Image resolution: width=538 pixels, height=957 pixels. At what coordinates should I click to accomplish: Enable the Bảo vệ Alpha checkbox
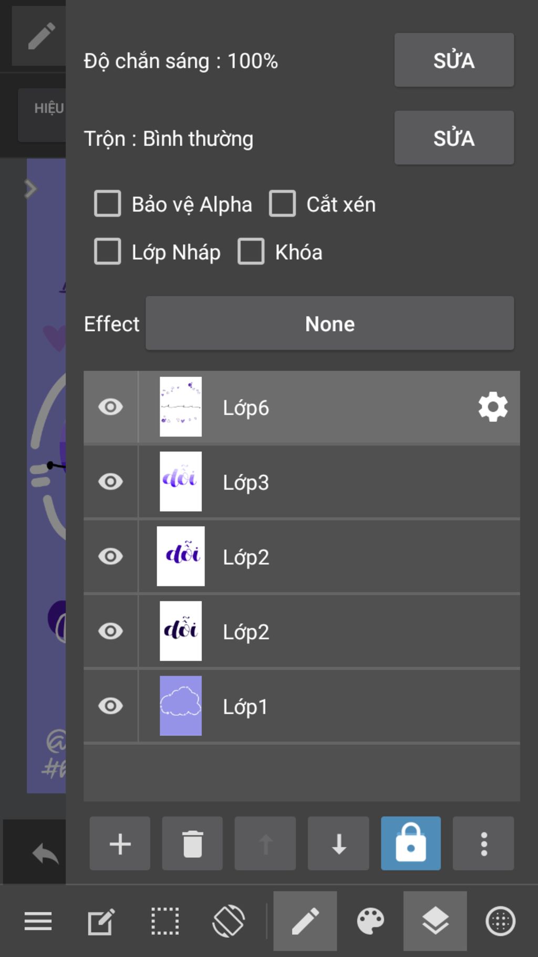(x=108, y=203)
